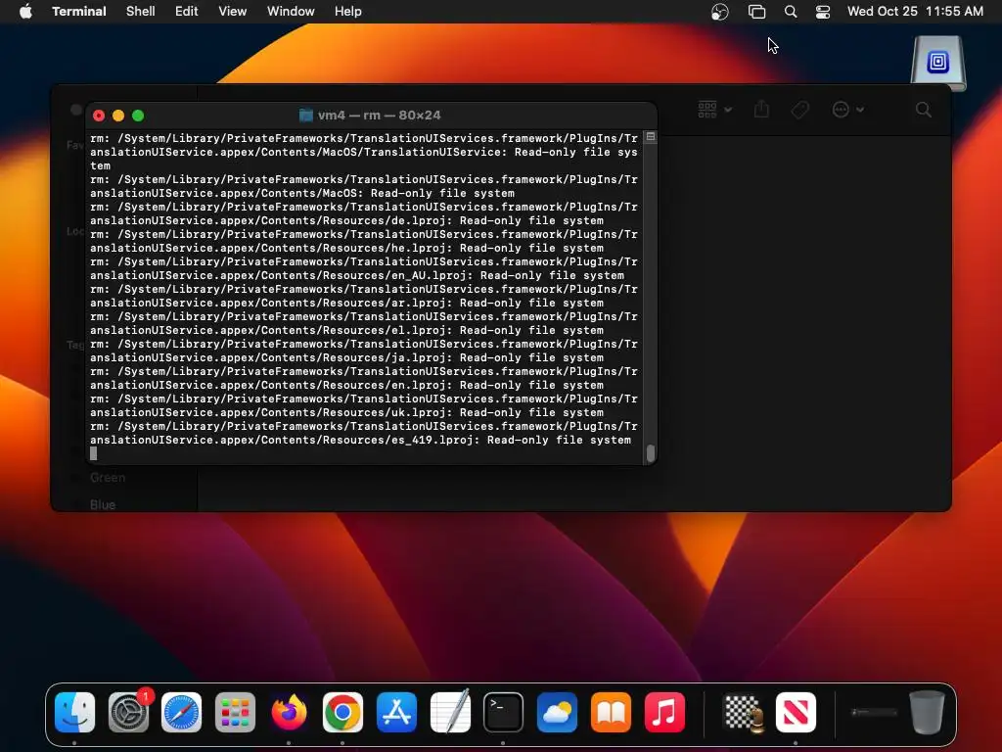Close the Terminal window with red button
1002x752 pixels.
(x=99, y=116)
